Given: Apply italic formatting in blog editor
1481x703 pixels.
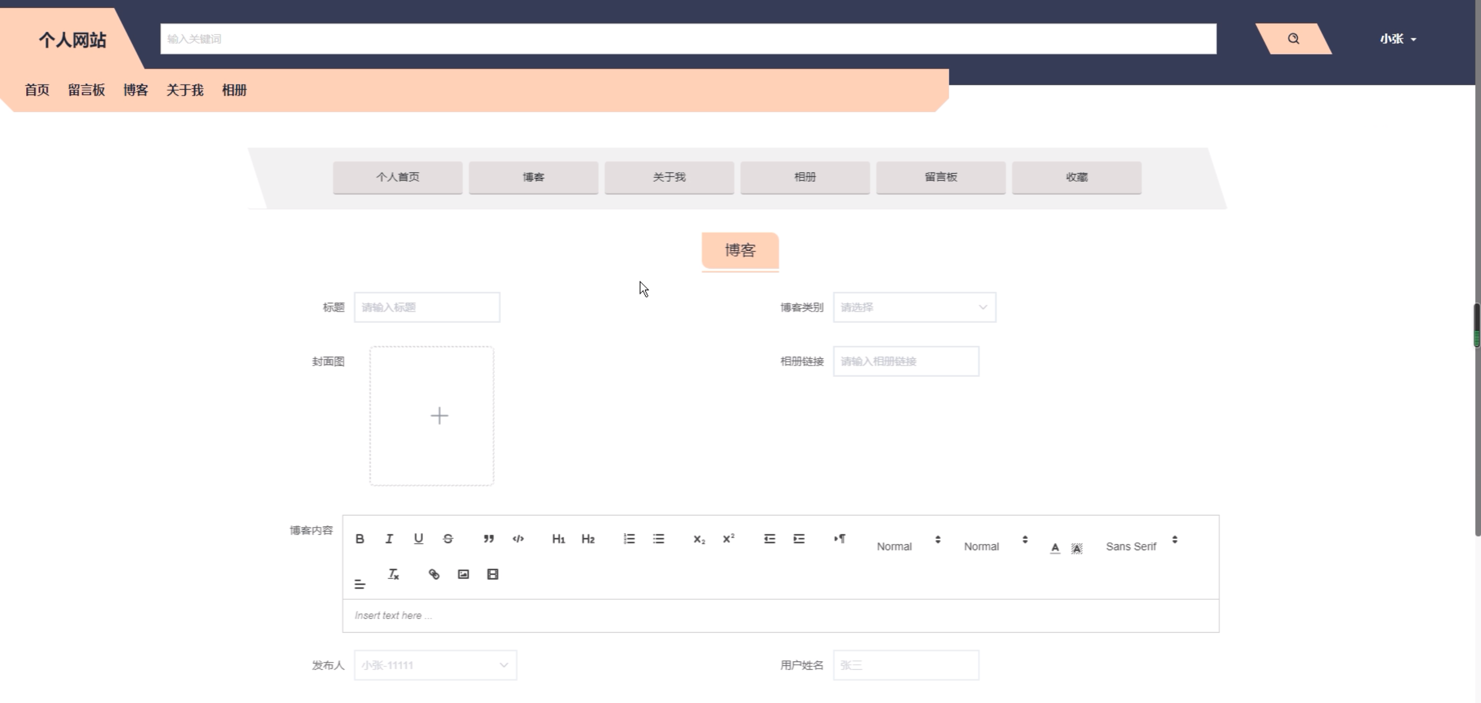Looking at the screenshot, I should tap(389, 539).
